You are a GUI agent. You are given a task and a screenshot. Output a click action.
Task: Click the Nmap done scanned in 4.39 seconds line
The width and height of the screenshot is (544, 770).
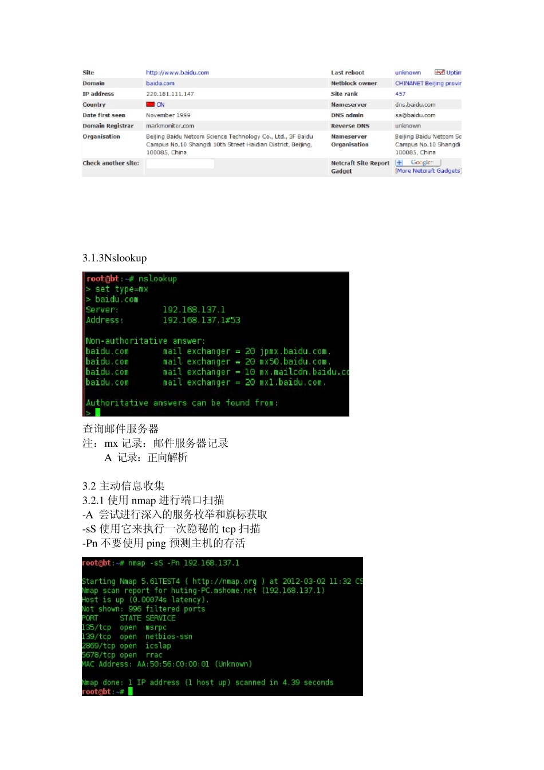208,682
